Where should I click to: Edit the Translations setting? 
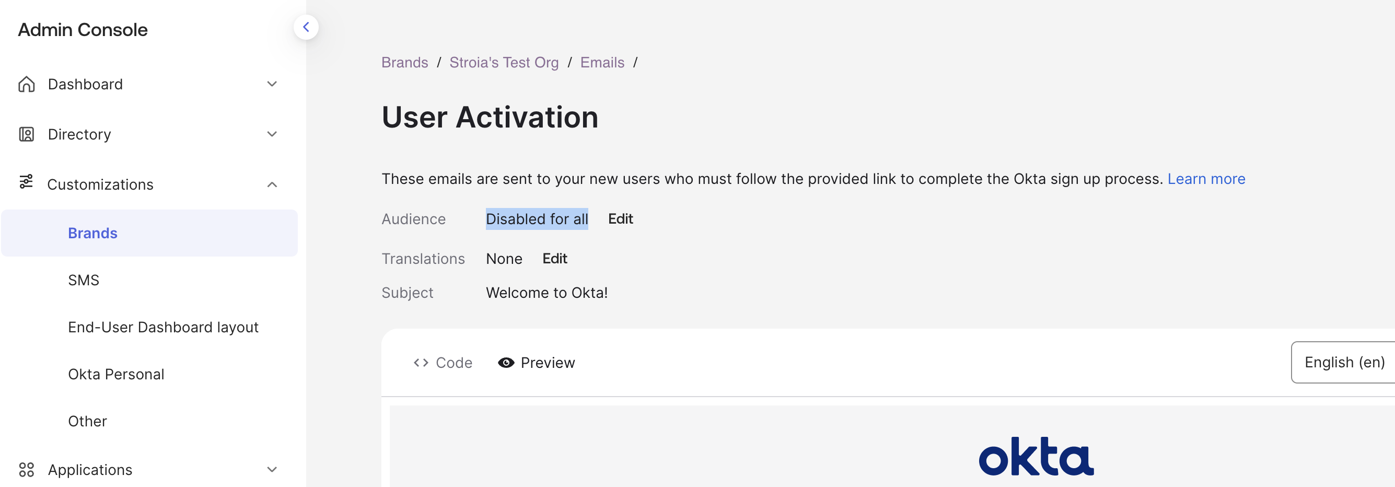click(x=554, y=259)
